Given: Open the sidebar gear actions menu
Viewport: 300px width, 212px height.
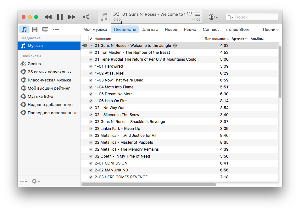Looking at the screenshot, I should click(x=36, y=181).
